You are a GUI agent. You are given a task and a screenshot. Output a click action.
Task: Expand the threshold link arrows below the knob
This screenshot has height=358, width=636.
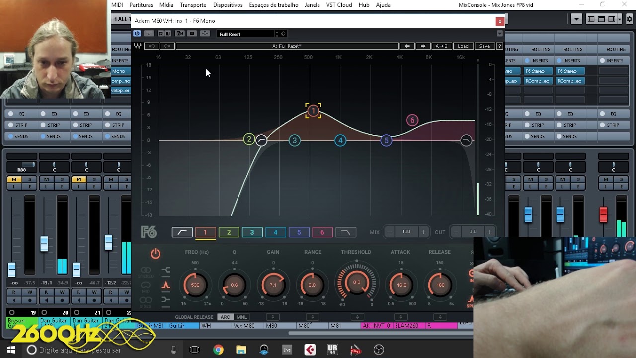tap(357, 317)
